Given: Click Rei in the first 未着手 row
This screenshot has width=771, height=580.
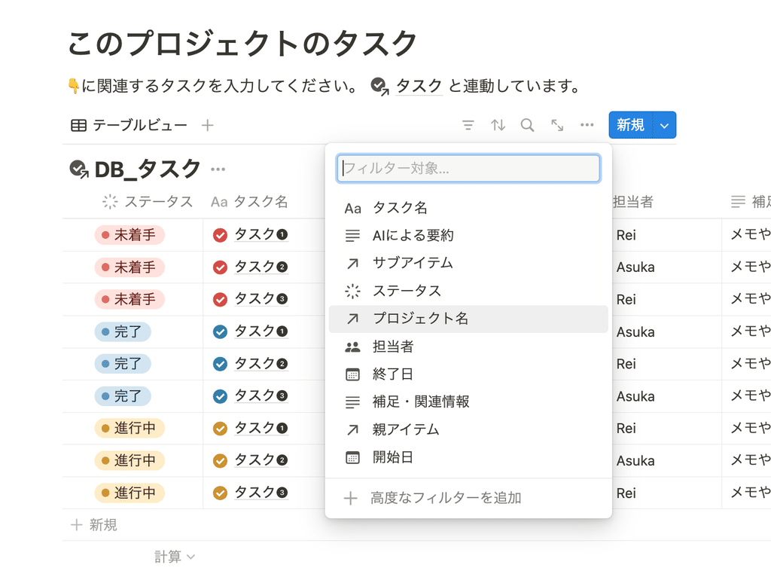Looking at the screenshot, I should (x=626, y=235).
